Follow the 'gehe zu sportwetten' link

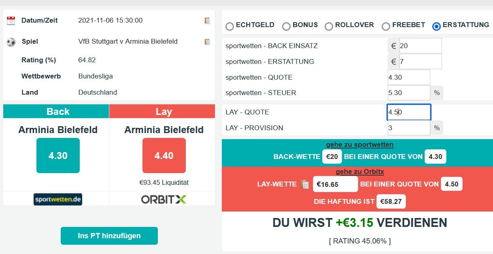(x=360, y=145)
